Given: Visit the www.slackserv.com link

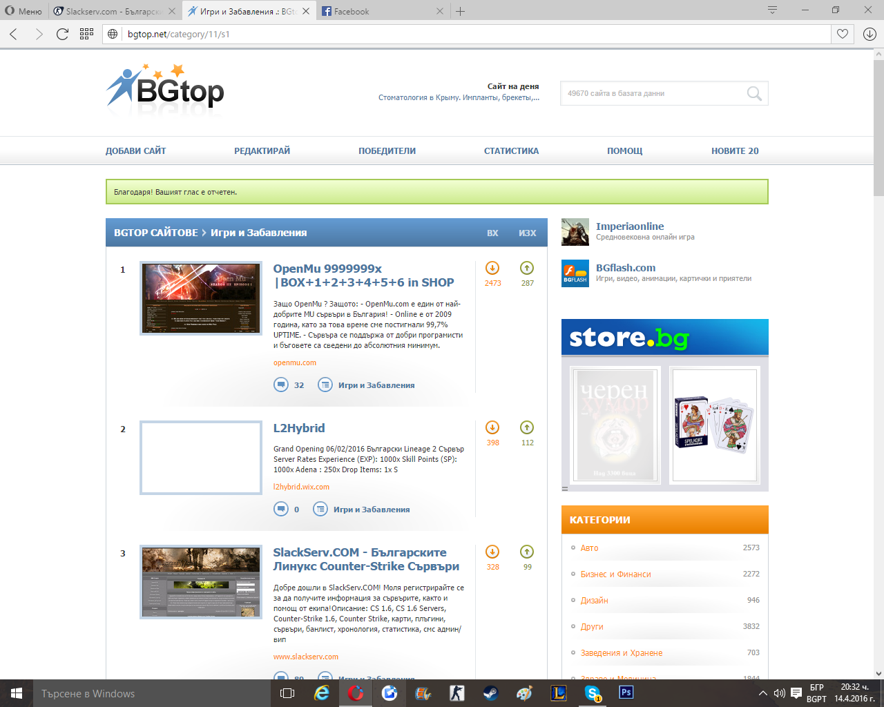Looking at the screenshot, I should [306, 657].
